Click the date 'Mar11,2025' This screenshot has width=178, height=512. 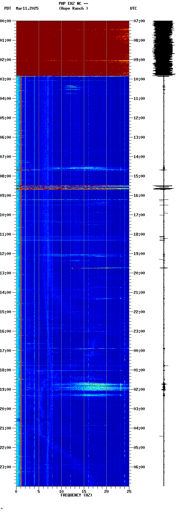click(x=27, y=8)
